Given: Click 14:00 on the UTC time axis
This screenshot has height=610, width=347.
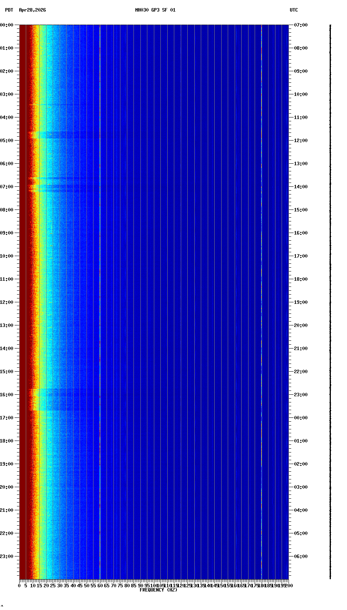Looking at the screenshot, I should 301,187.
